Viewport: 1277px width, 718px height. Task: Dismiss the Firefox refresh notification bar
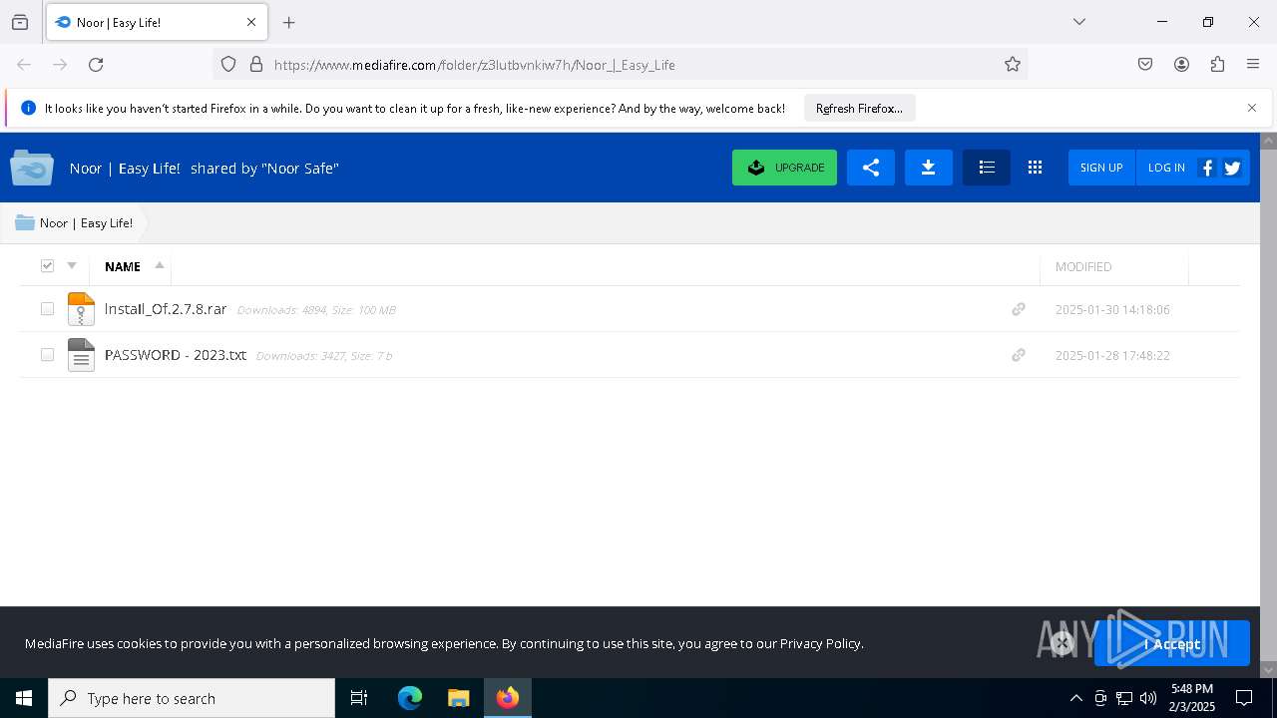pyautogui.click(x=1252, y=108)
